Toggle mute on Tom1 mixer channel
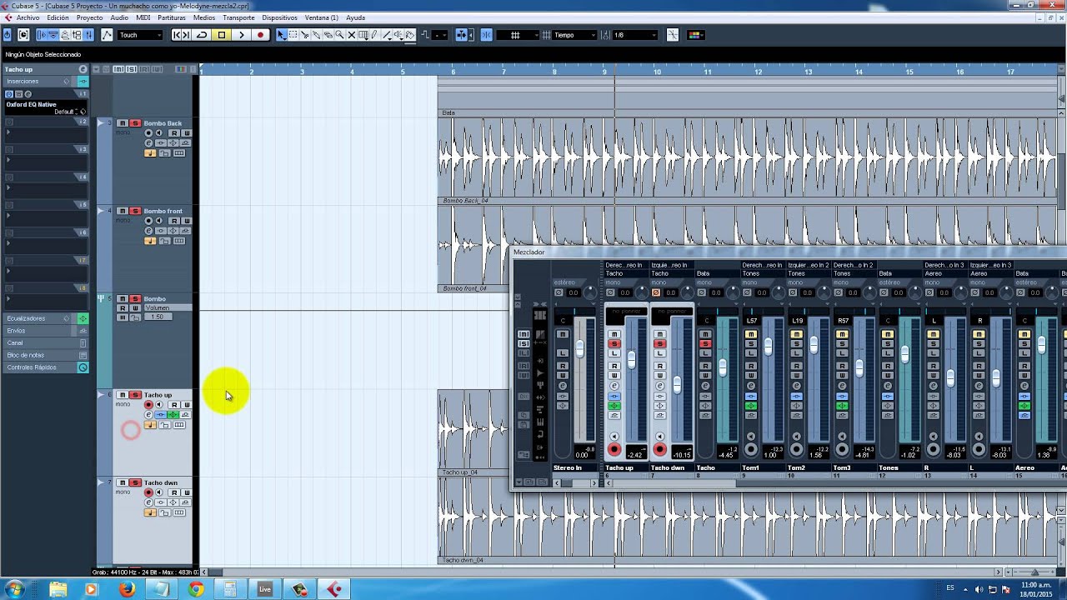The height and width of the screenshot is (600, 1067). (x=751, y=334)
